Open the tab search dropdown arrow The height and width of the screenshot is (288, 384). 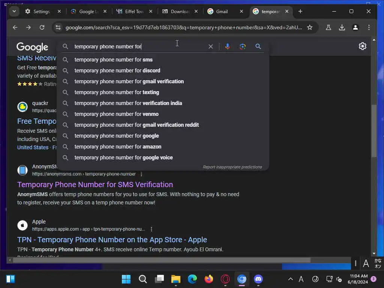14,11
